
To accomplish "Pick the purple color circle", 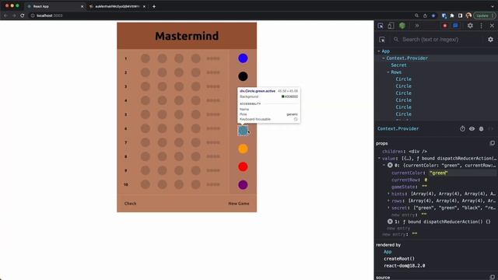I will coord(243,185).
